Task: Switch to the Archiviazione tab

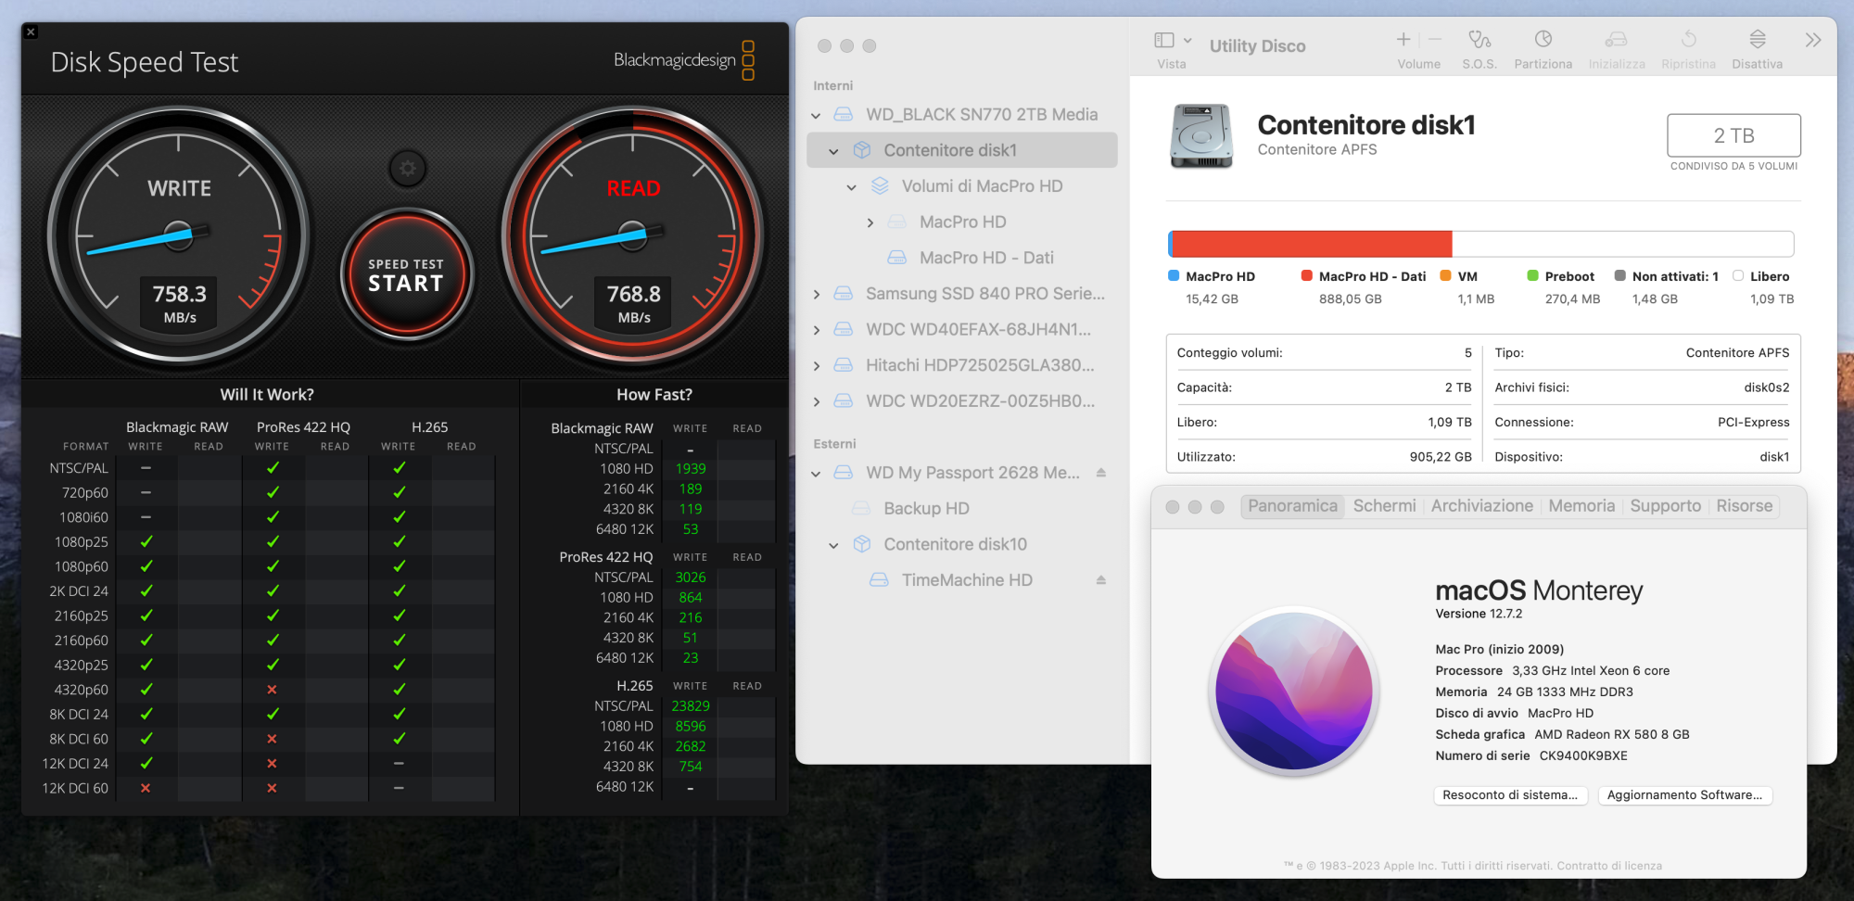Action: click(1481, 506)
